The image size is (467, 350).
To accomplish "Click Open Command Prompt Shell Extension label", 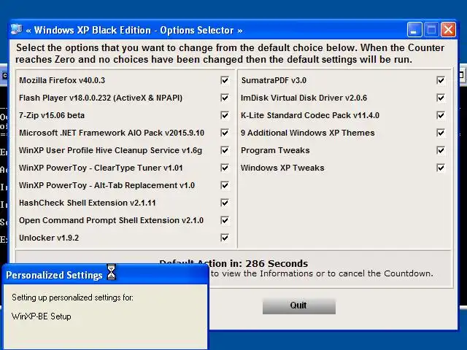I will click(111, 220).
